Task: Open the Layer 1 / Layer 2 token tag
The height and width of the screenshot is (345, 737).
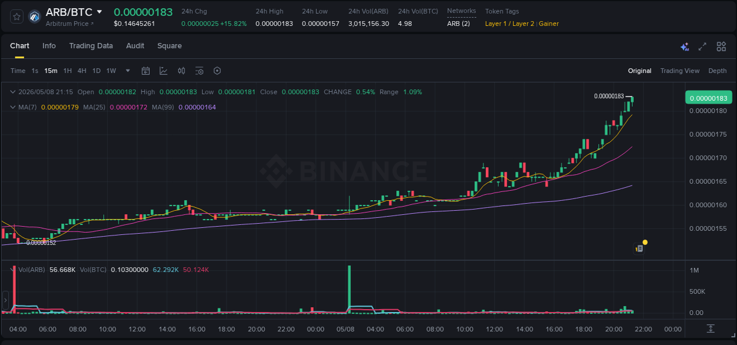Action: coord(509,24)
